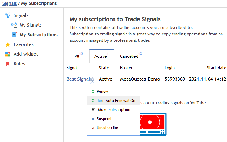Open the gear menu beside Best Signal
The width and height of the screenshot is (227, 142).
[92, 79]
